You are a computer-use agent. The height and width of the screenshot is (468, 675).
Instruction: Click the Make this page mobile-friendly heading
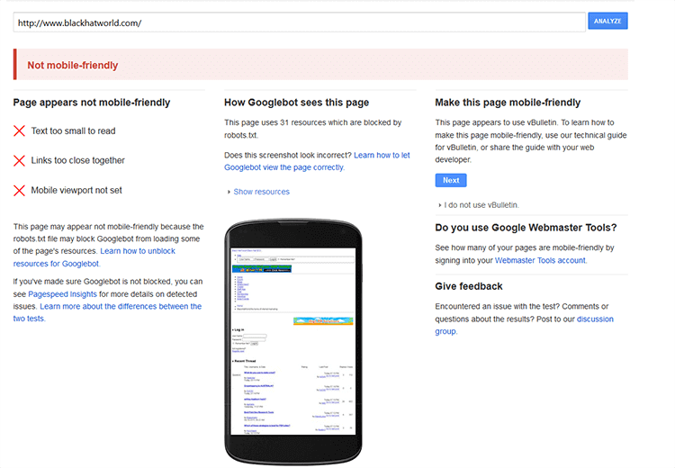click(508, 103)
